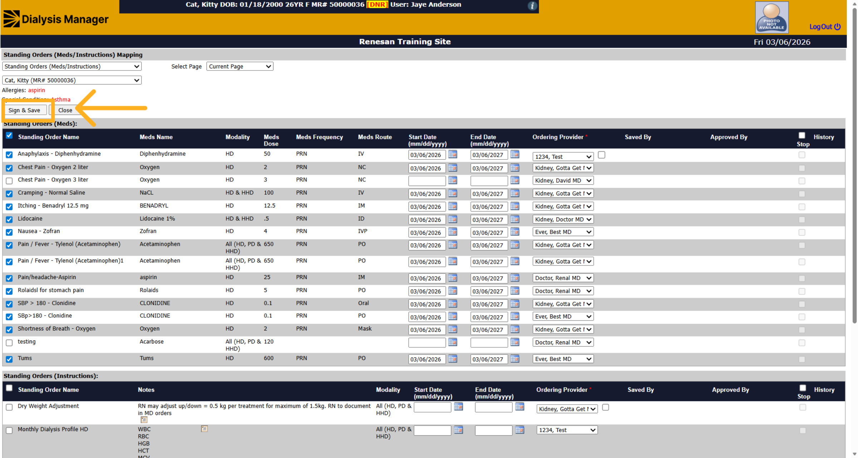This screenshot has width=858, height=458.
Task: Open End Date calendar for Rolaidsl for stomach pain
Action: (515, 291)
